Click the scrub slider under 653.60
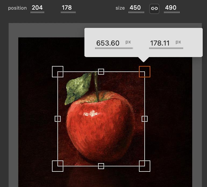This screenshot has height=187, width=207. click(114, 48)
